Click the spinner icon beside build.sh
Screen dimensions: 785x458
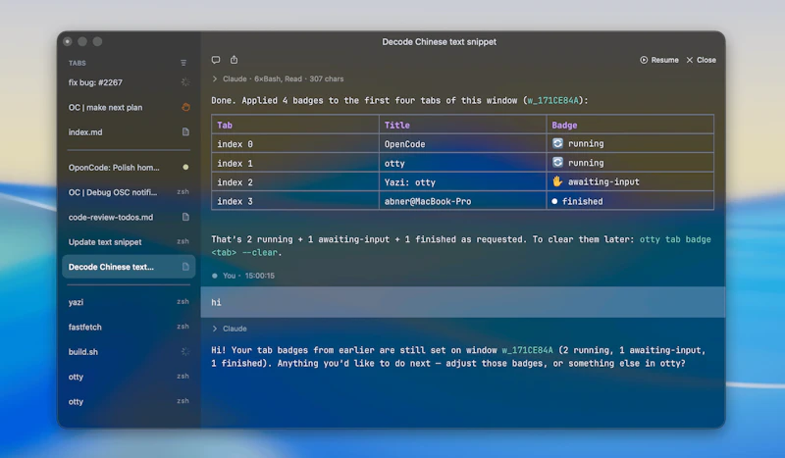pyautogui.click(x=185, y=351)
